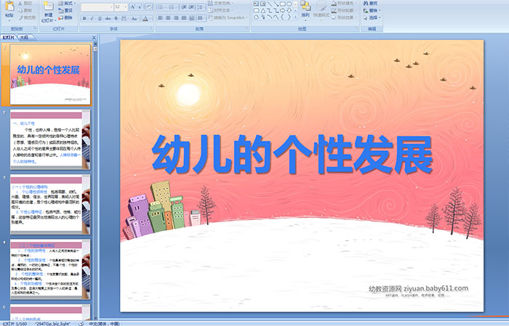Select the straight line shape
Screen dimensions: 509x326
270,4
